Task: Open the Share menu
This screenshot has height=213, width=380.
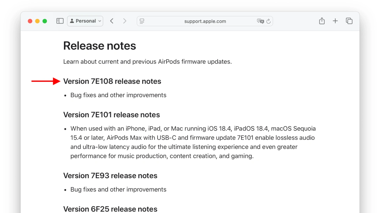Action: (322, 21)
